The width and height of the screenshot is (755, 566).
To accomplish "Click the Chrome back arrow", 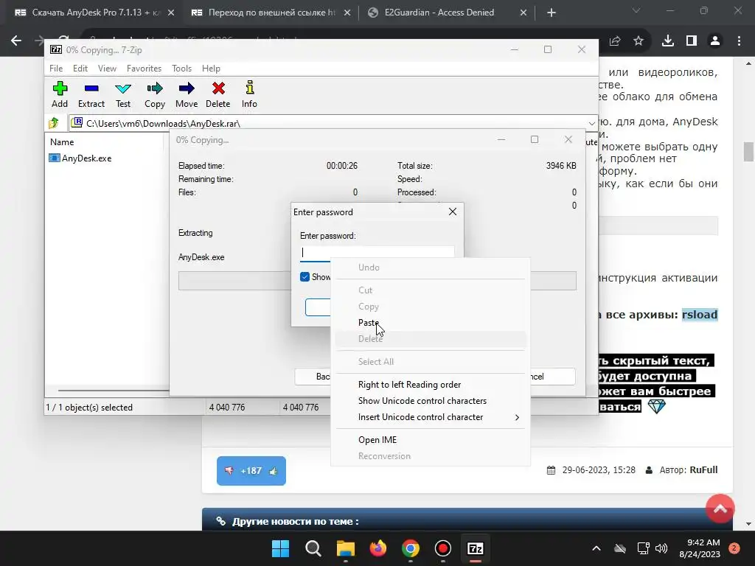I will [16, 41].
